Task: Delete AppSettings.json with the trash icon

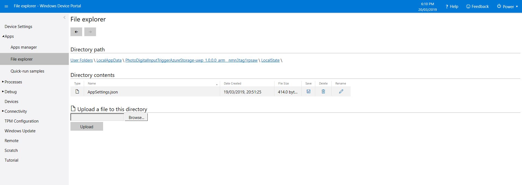Action: [x=323, y=92]
